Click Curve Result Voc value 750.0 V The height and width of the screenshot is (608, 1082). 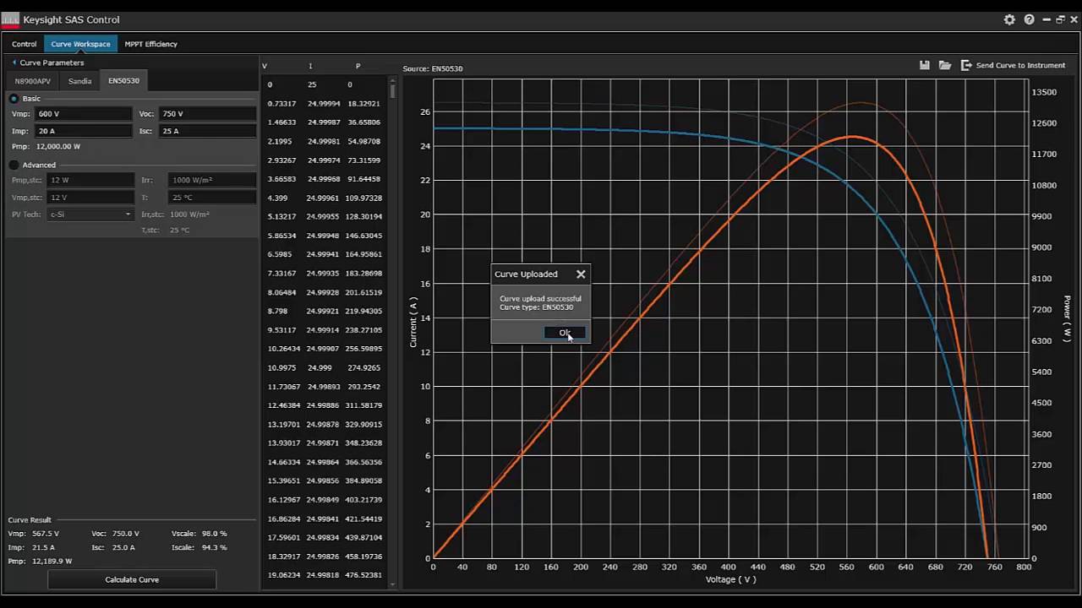click(126, 534)
